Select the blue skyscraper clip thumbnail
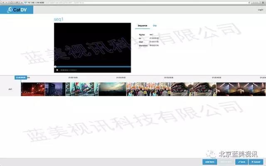The width and height of the screenshot is (266, 166). (55, 89)
